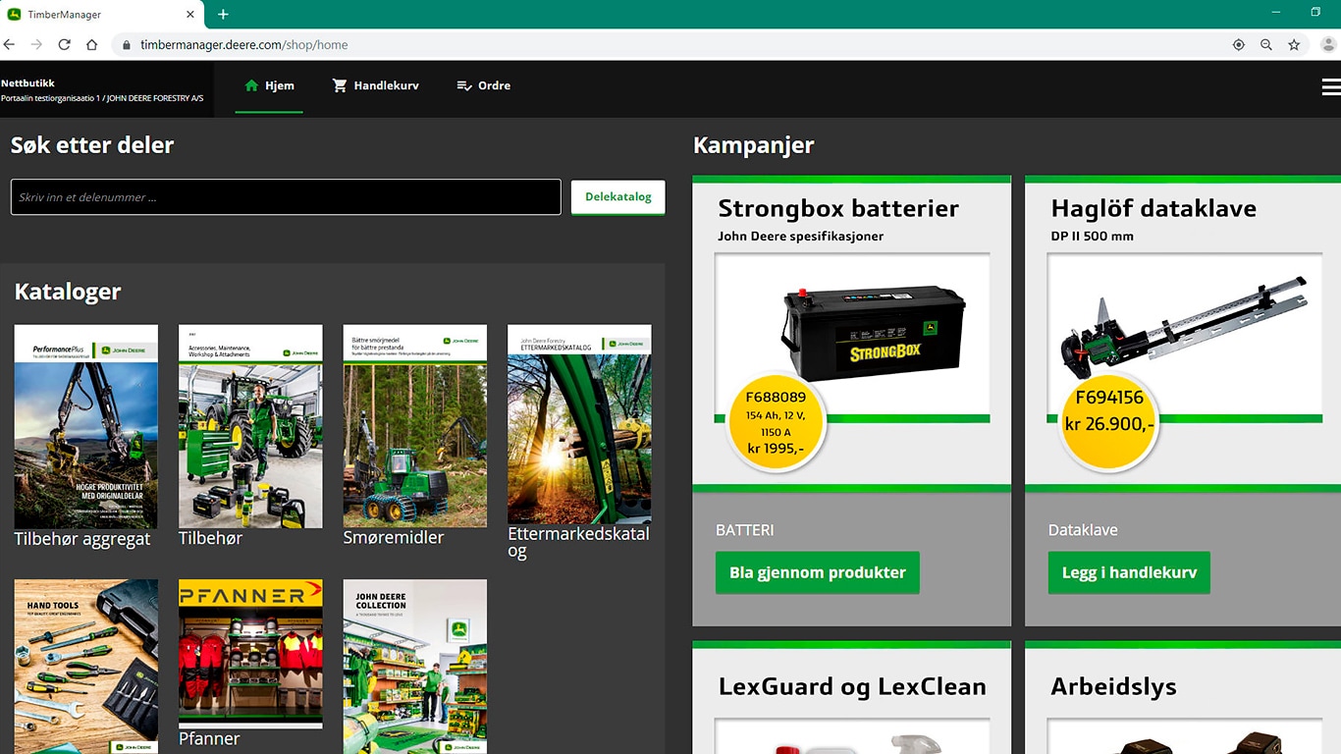The width and height of the screenshot is (1341, 754).
Task: Open the Ettermarkedskatalog cover image
Action: tap(579, 424)
